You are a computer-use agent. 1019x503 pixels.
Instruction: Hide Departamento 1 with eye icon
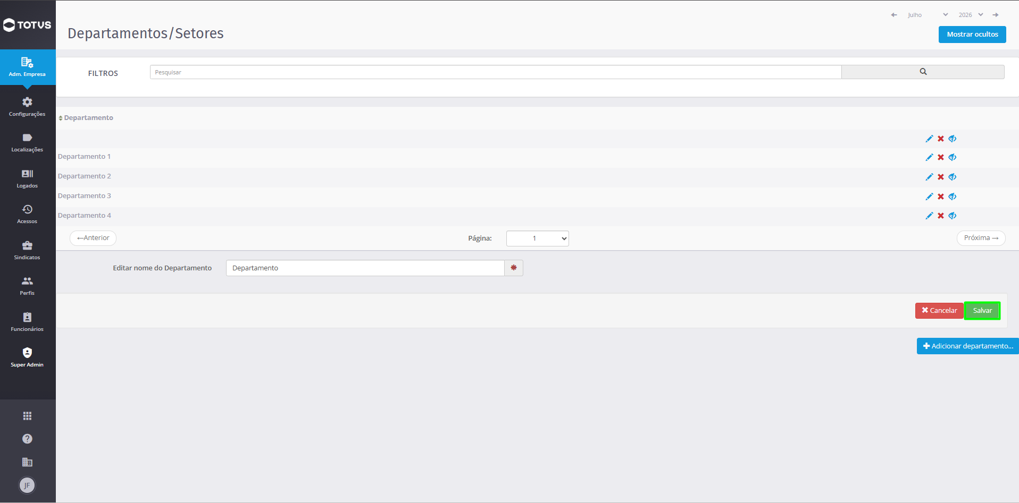click(953, 157)
